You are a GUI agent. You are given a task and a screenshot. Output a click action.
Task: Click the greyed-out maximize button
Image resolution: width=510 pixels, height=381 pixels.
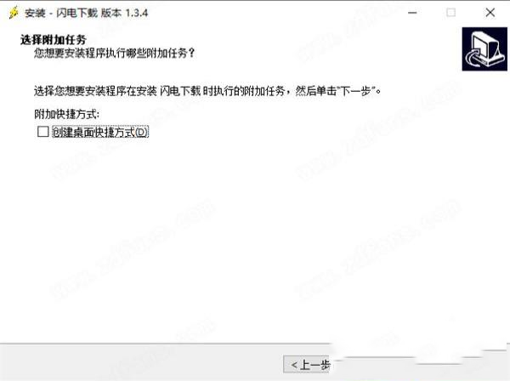(x=450, y=13)
